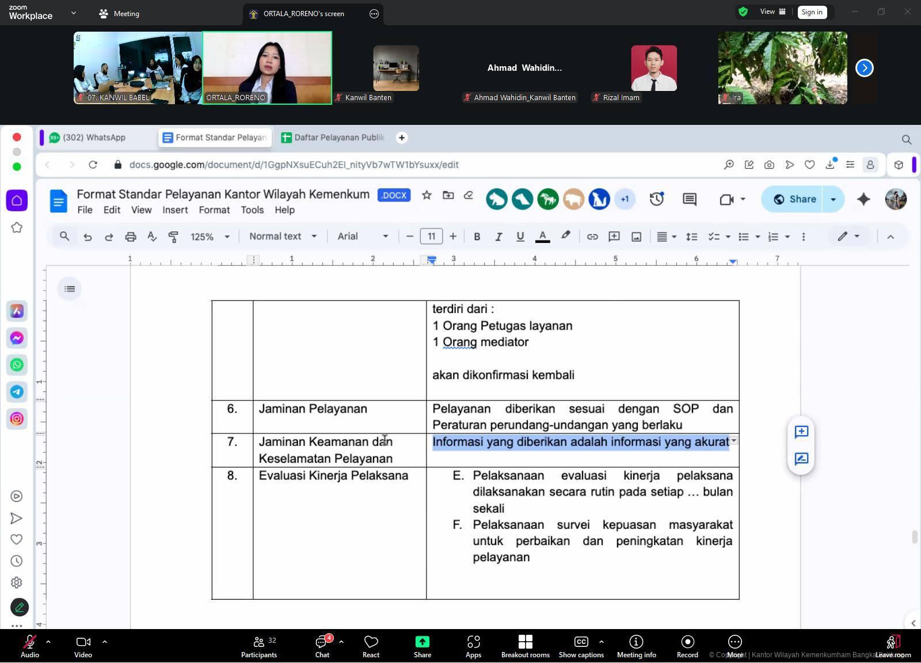The image size is (921, 663).
Task: Open the Normal text style dropdown
Action: tap(283, 237)
